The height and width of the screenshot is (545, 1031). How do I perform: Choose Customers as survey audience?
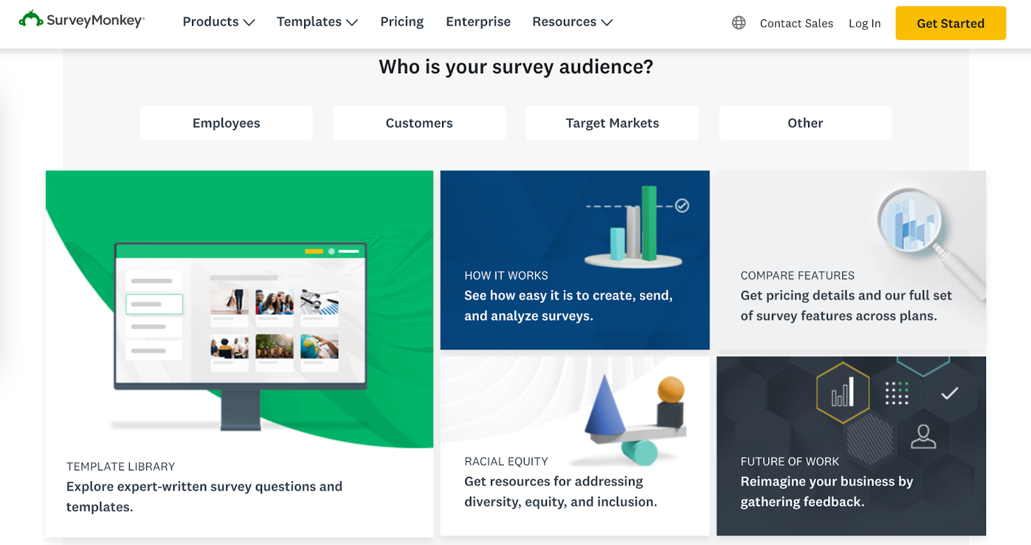pyautogui.click(x=419, y=123)
